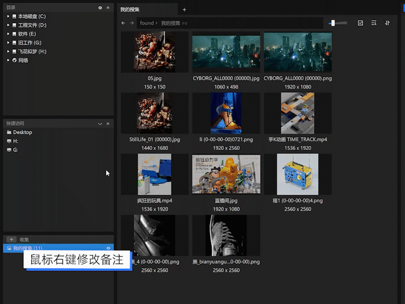Click the file name li (0-00-00-00)0721.png
Viewport: 405px width, 304px height.
[x=226, y=140]
